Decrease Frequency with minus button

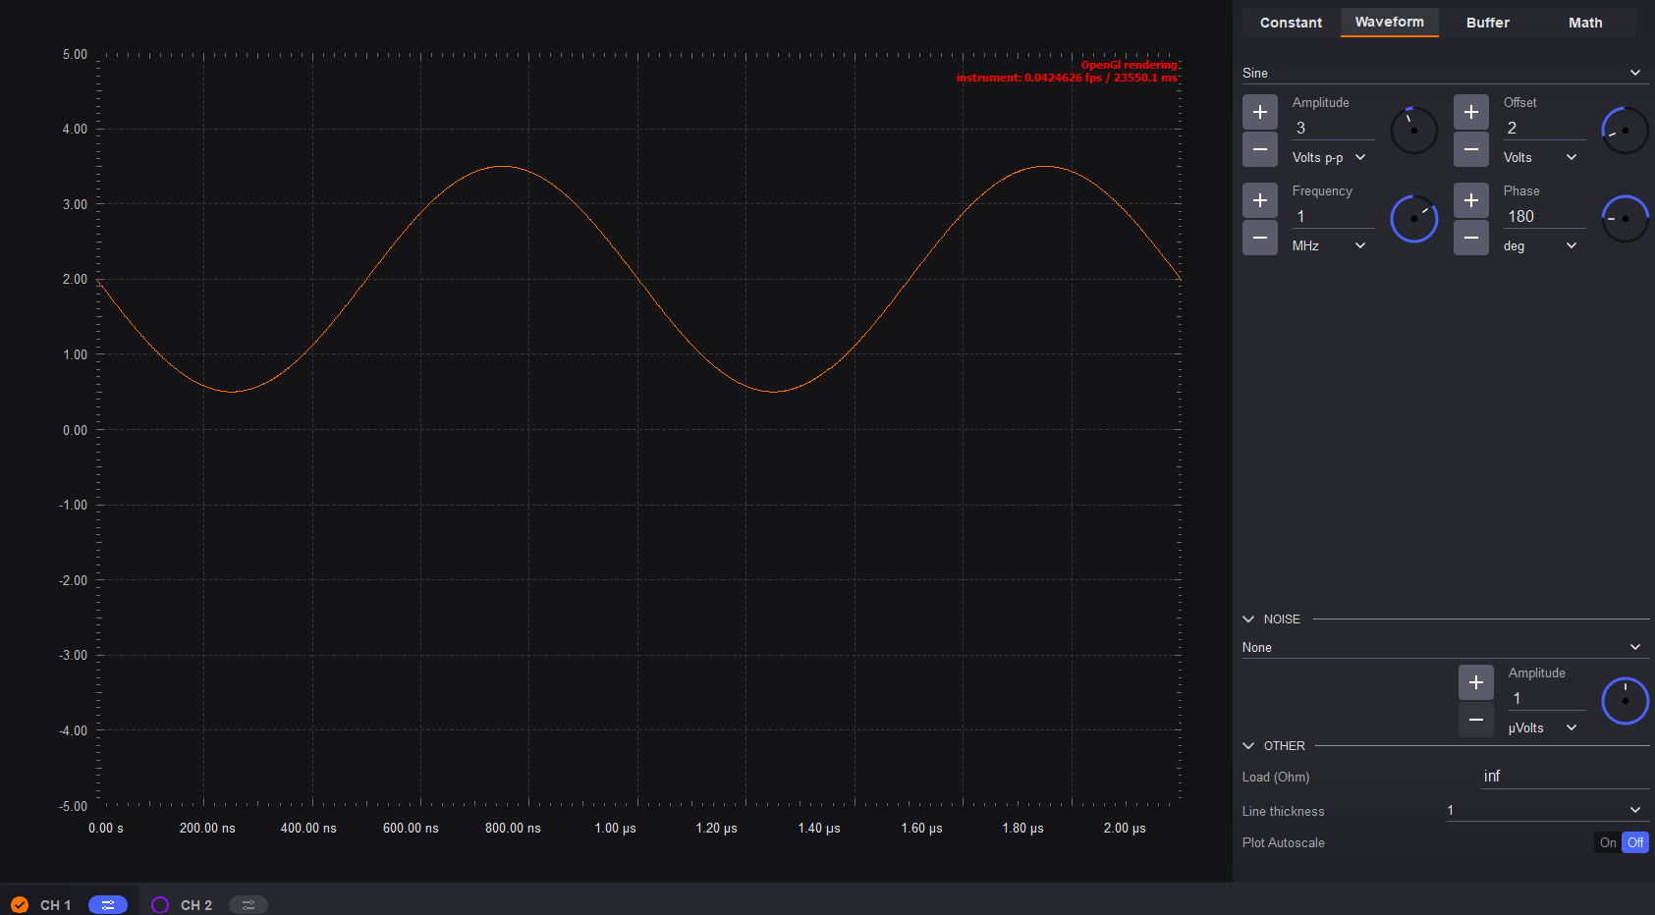(1259, 238)
